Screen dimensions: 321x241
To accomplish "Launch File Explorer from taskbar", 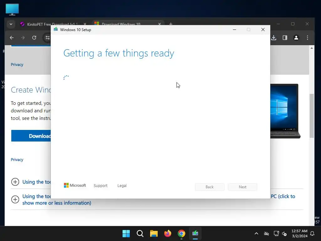I will coord(154,233).
